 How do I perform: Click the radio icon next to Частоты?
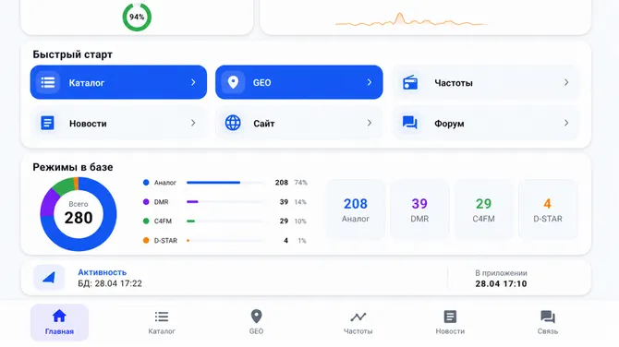tap(410, 83)
